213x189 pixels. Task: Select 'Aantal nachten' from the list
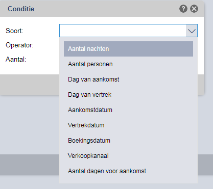[128, 49]
